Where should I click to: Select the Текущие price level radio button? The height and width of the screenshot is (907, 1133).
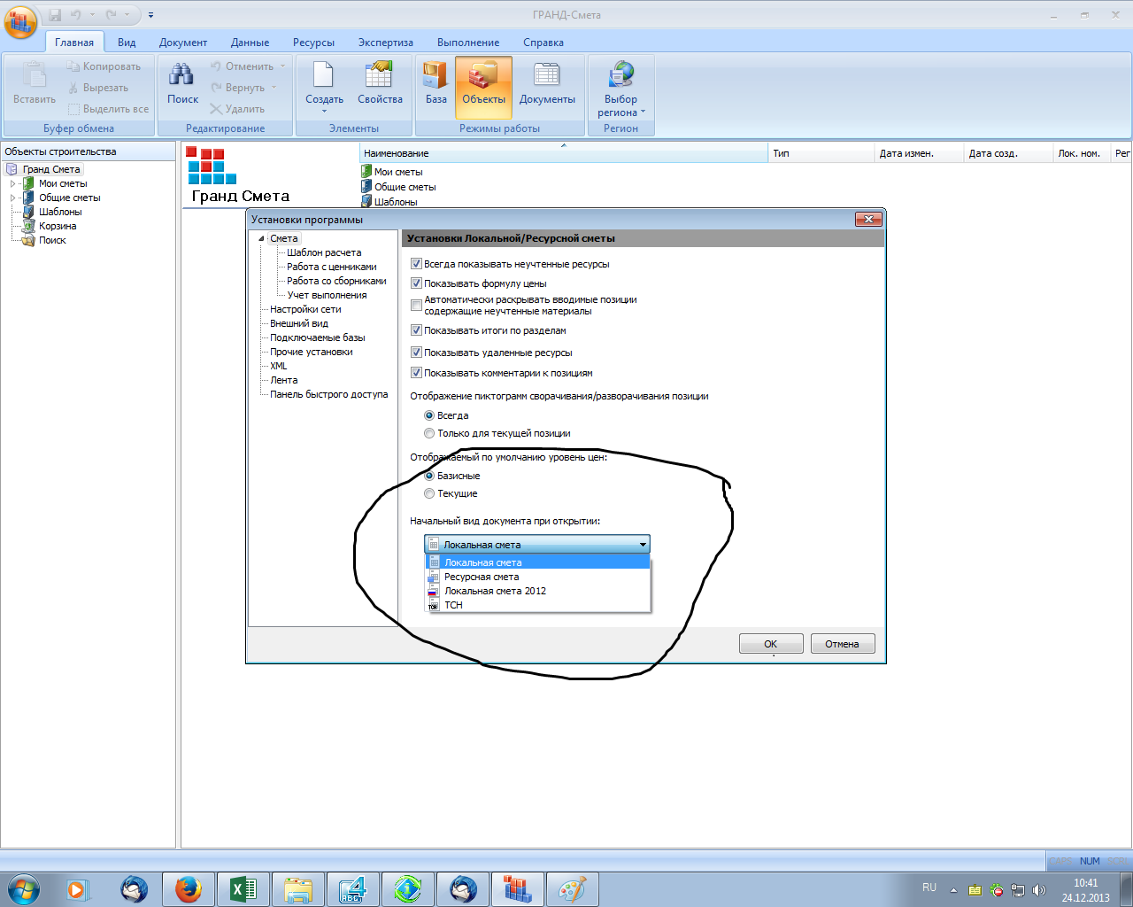pos(429,493)
